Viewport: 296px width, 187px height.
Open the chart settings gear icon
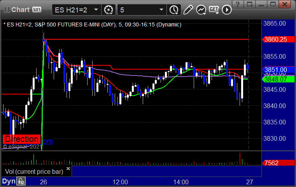pyautogui.click(x=109, y=10)
